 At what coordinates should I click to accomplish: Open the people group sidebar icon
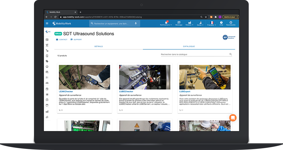coord(47,83)
